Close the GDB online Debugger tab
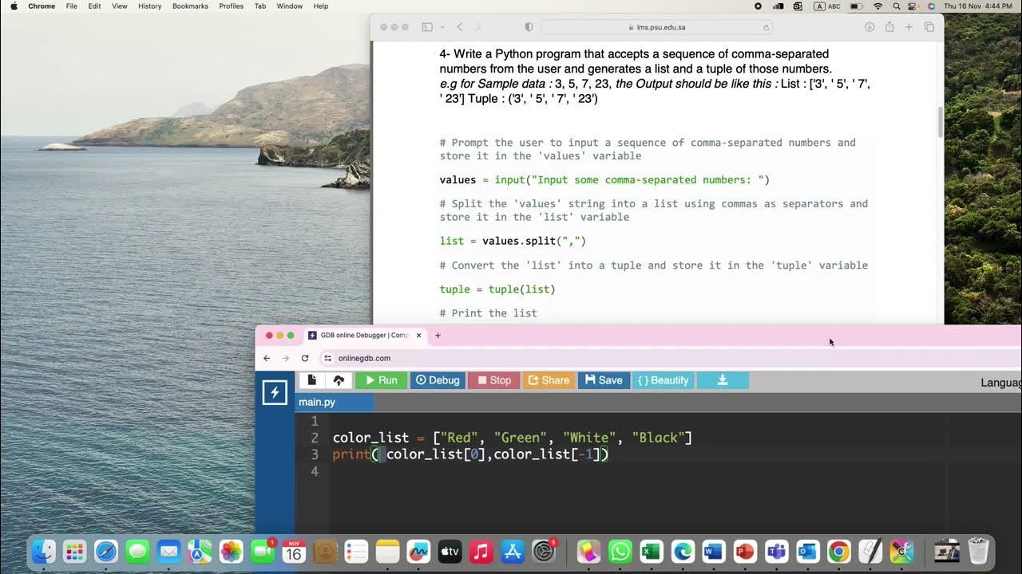 (418, 336)
